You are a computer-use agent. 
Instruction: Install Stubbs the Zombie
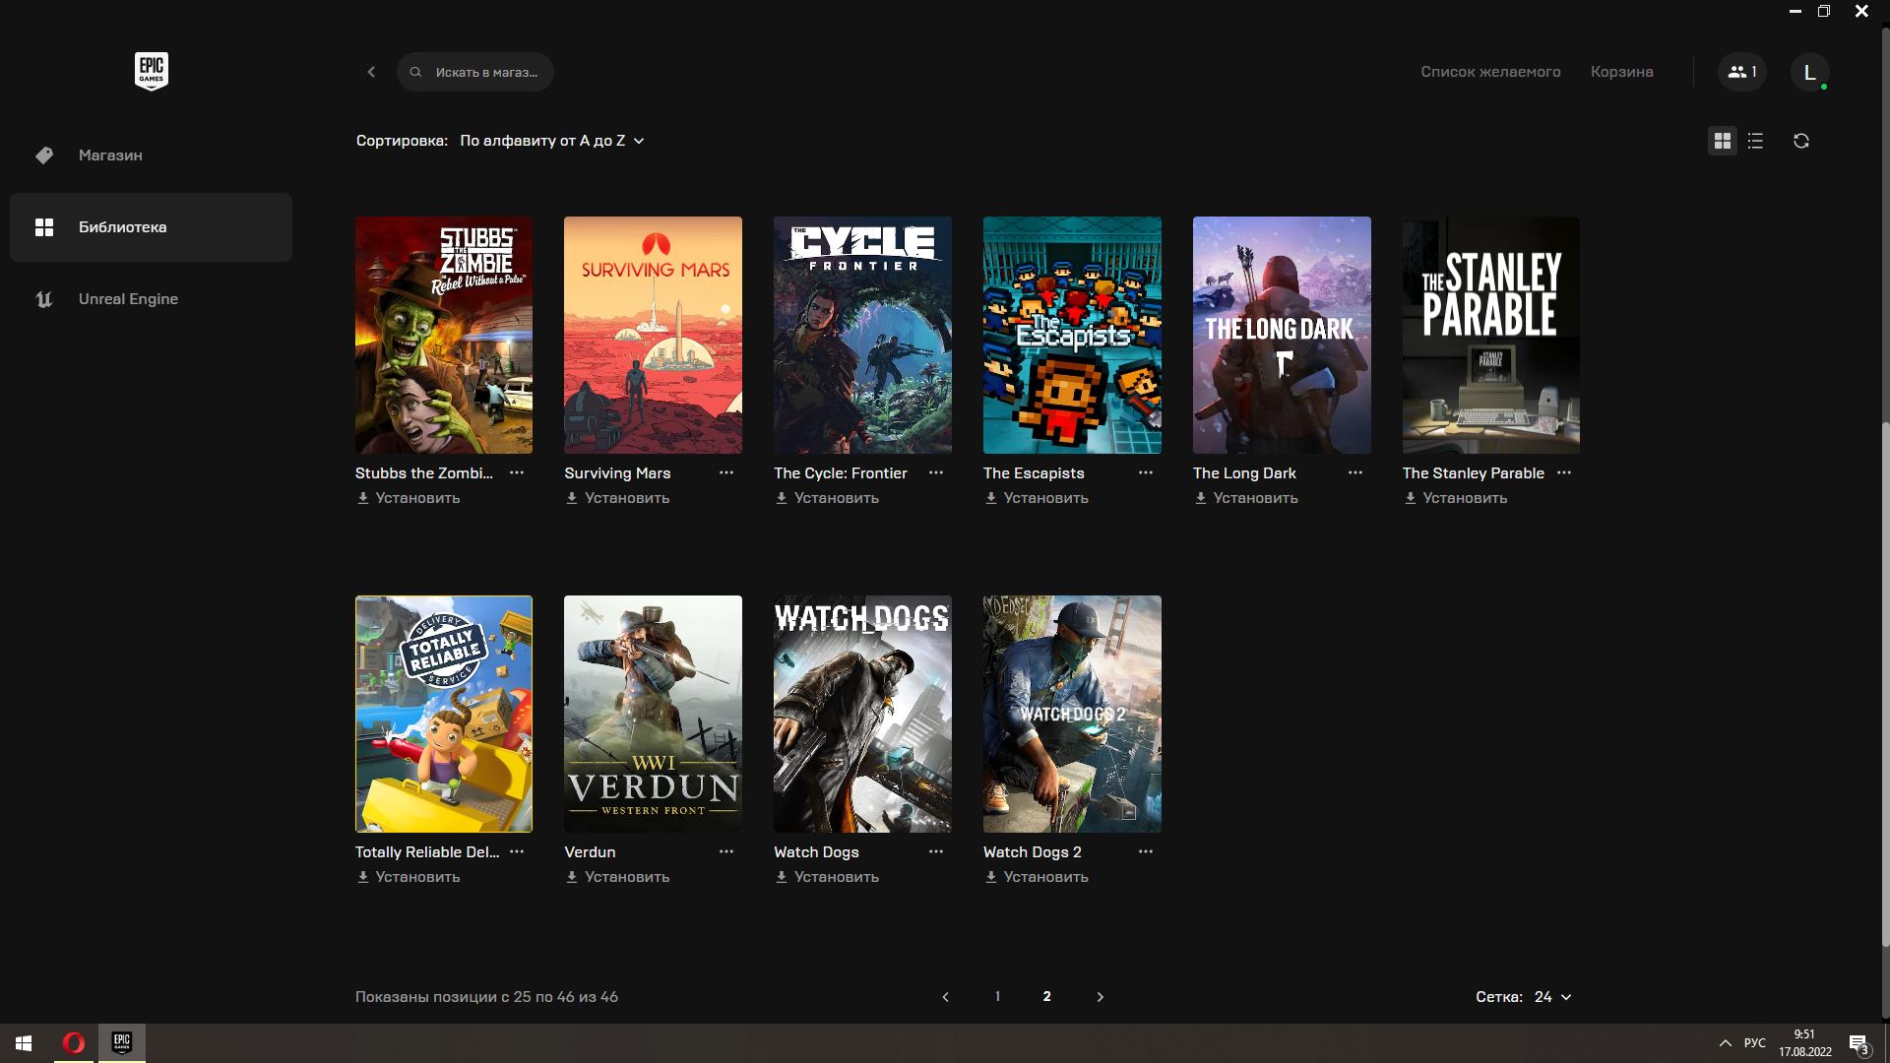pos(408,498)
